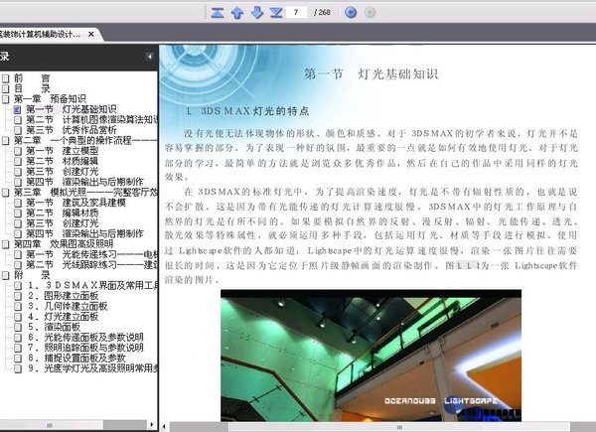Open bookmark 计算机图像渲染算法知识

pyautogui.click(x=91, y=120)
